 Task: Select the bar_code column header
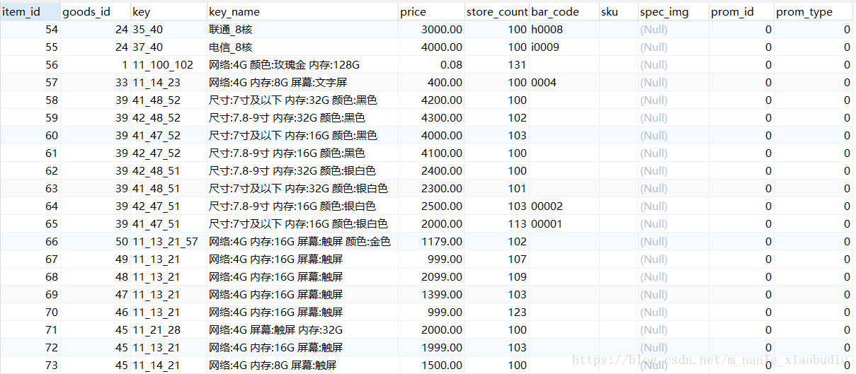coord(564,11)
